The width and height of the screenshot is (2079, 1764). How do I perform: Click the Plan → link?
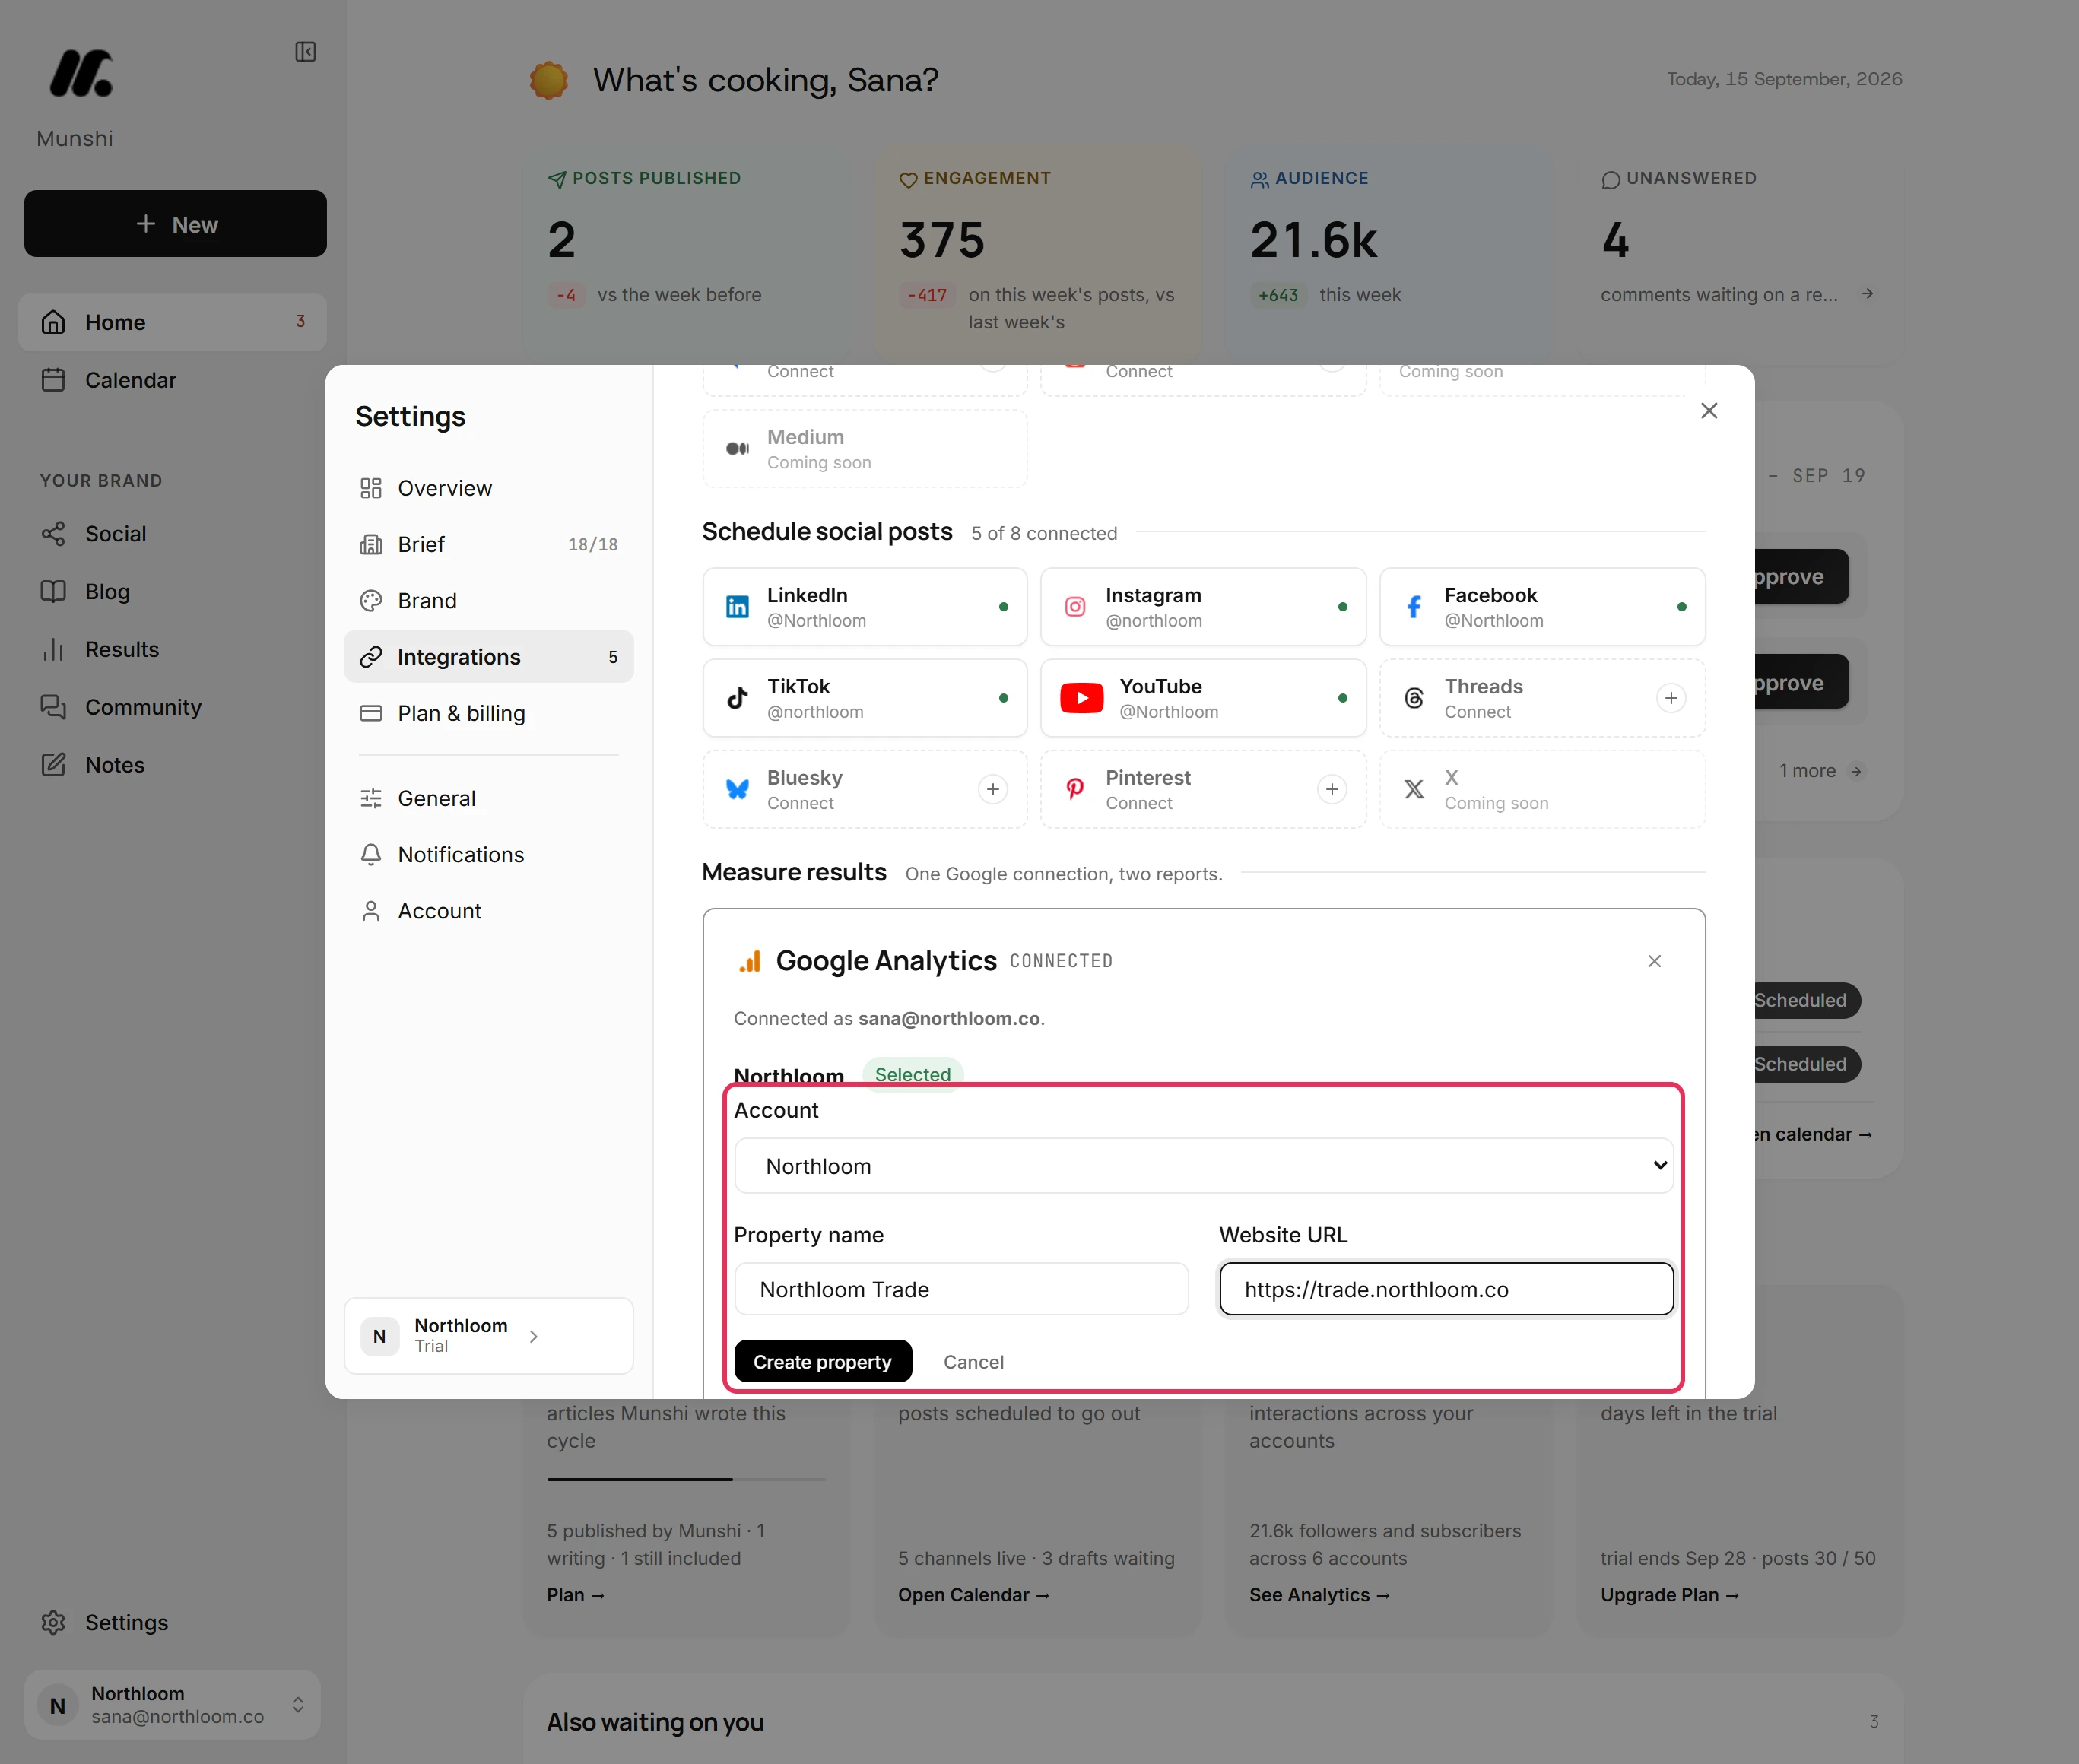(575, 1595)
